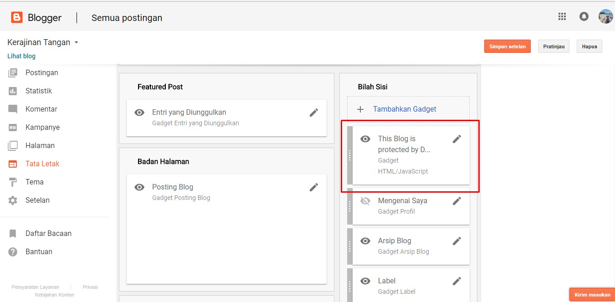Open Setelan from the sidebar

coord(37,200)
